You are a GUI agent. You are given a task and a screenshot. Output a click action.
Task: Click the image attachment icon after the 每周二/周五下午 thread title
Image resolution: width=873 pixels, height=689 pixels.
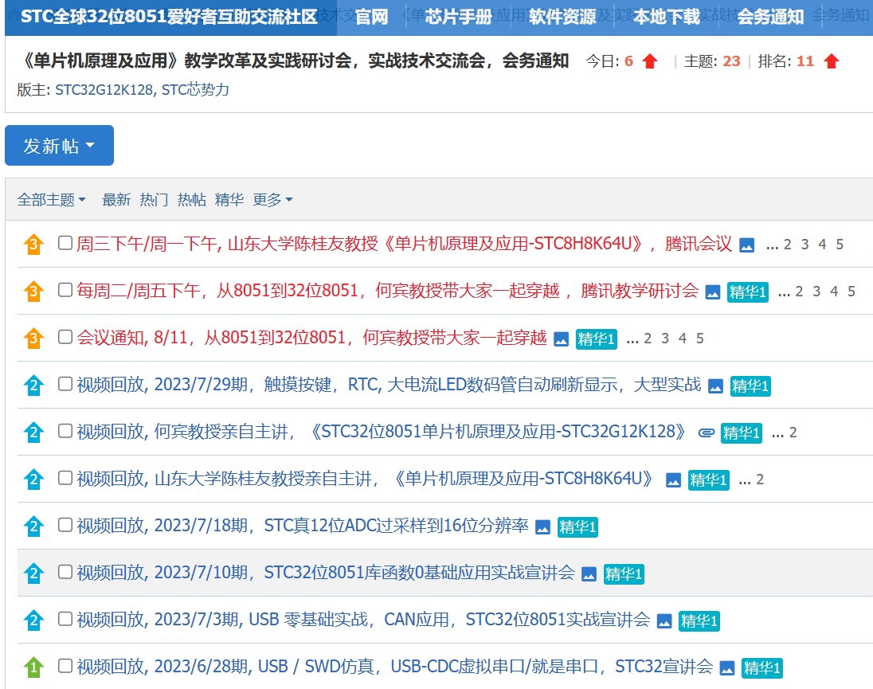[x=713, y=292]
